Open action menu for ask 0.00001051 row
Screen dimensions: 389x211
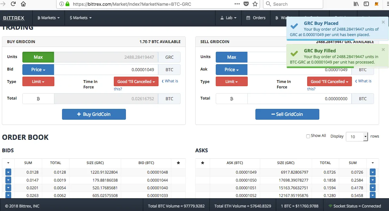(x=373, y=188)
